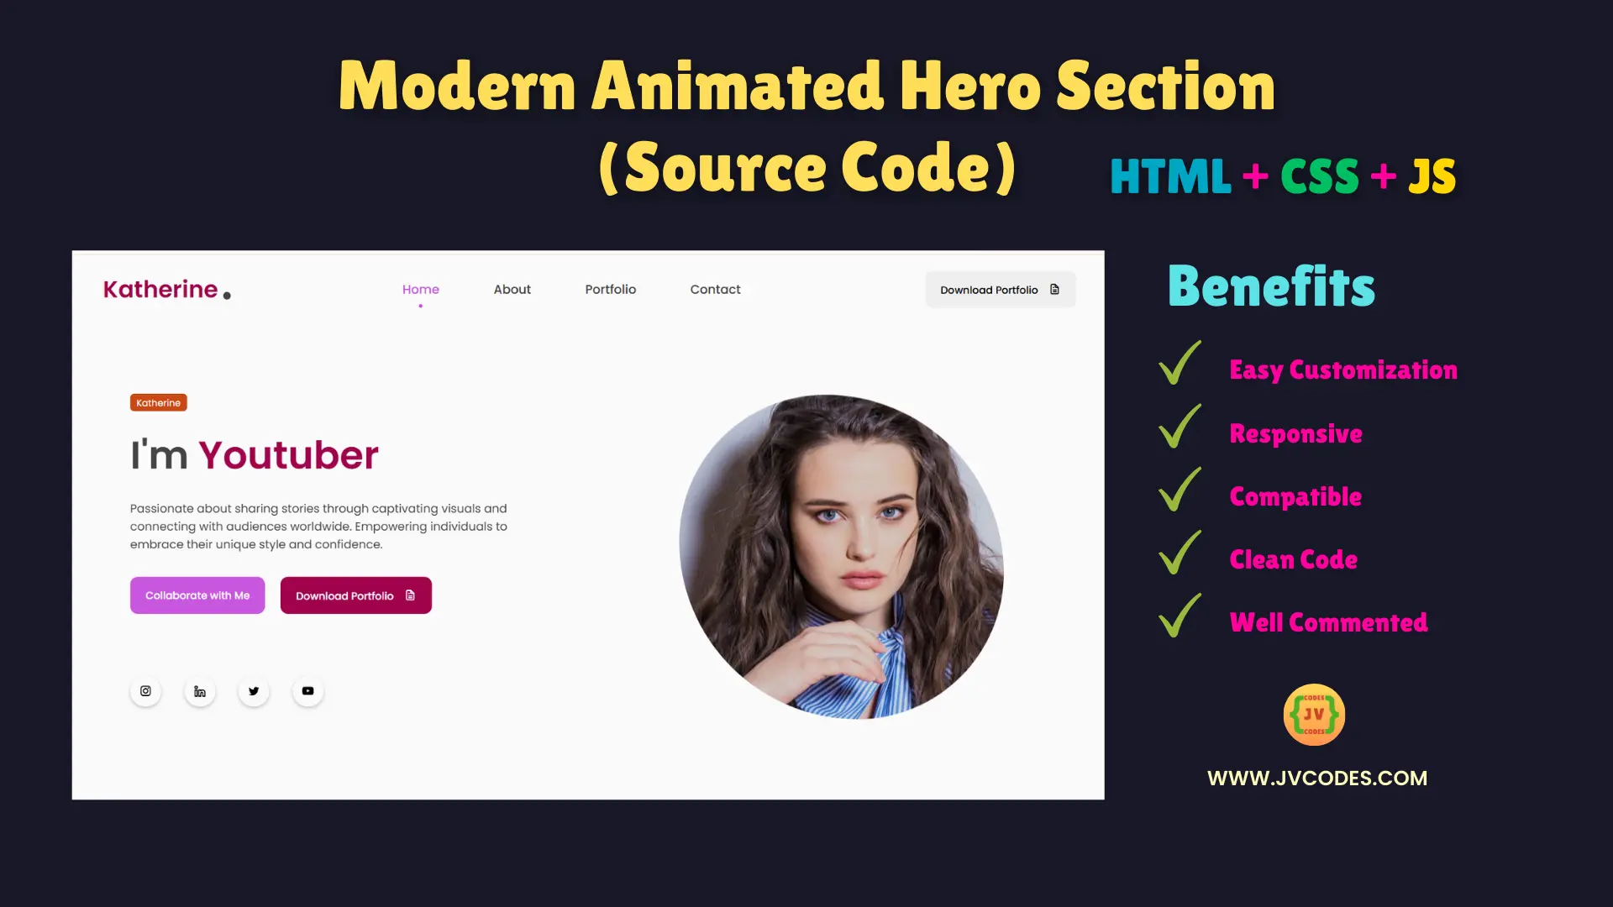Expand the Portfolio navigation dropdown
Image resolution: width=1613 pixels, height=907 pixels.
pyautogui.click(x=611, y=289)
